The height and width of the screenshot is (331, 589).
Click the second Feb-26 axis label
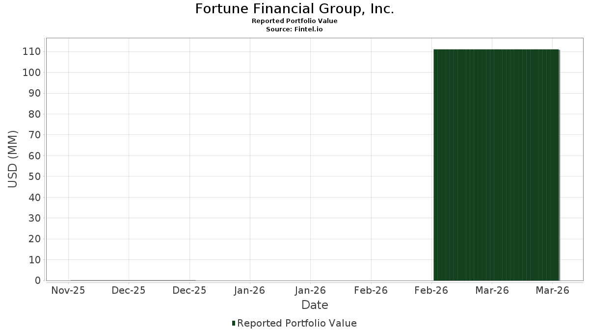tap(431, 290)
